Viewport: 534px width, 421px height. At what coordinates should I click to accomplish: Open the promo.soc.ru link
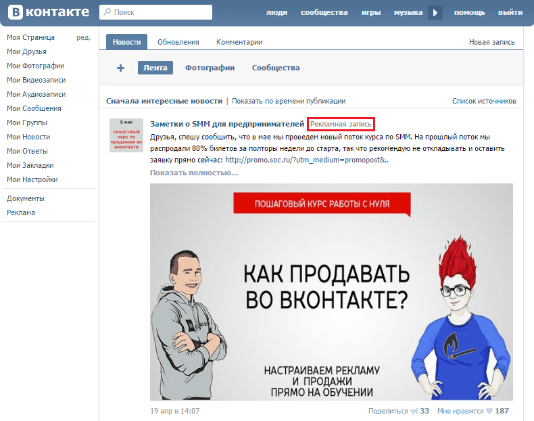(307, 160)
